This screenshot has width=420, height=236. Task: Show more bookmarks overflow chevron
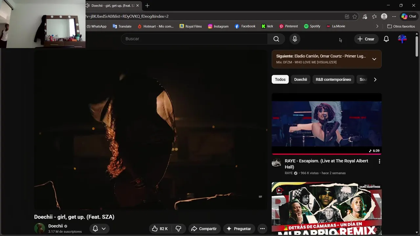(x=377, y=26)
